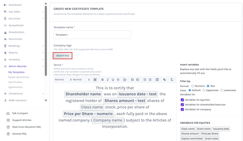Uncheck Variables for company checkbox
Screen dimensions: 243x141
[x=182, y=109]
